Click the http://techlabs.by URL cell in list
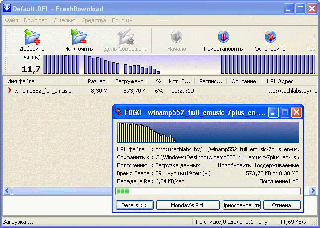The image size is (320, 228). 291,91
